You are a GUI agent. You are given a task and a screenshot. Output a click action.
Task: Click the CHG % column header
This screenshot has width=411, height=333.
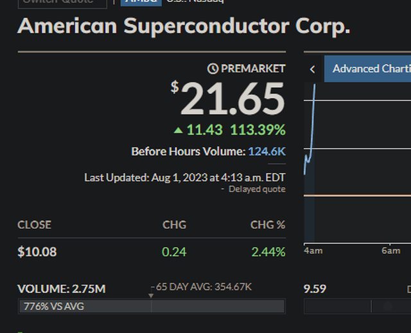point(268,225)
